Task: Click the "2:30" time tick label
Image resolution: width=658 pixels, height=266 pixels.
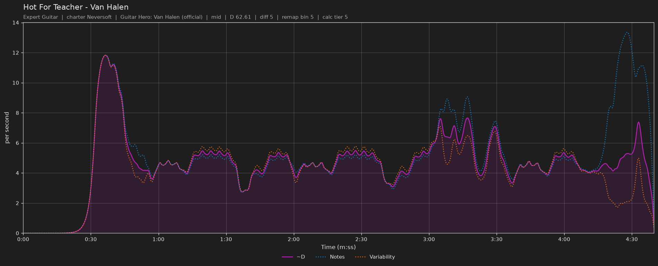Action: point(361,240)
